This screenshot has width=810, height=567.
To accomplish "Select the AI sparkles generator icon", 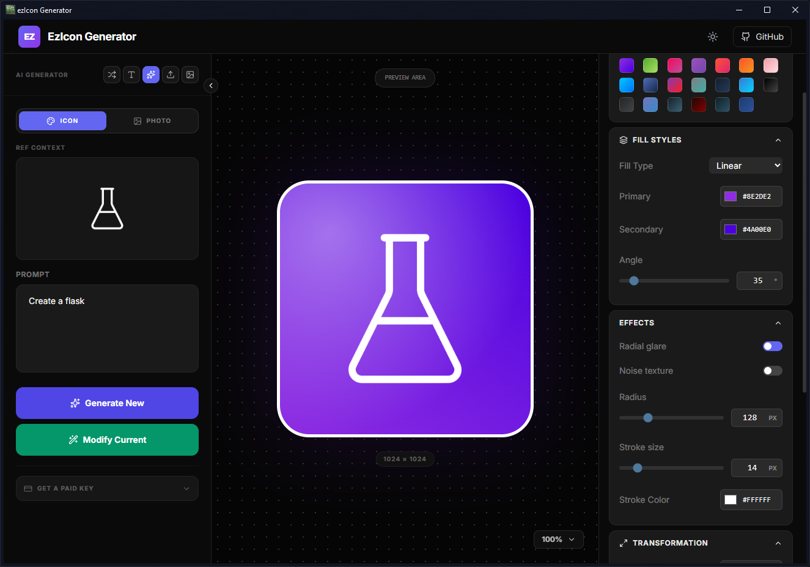I will [x=151, y=75].
